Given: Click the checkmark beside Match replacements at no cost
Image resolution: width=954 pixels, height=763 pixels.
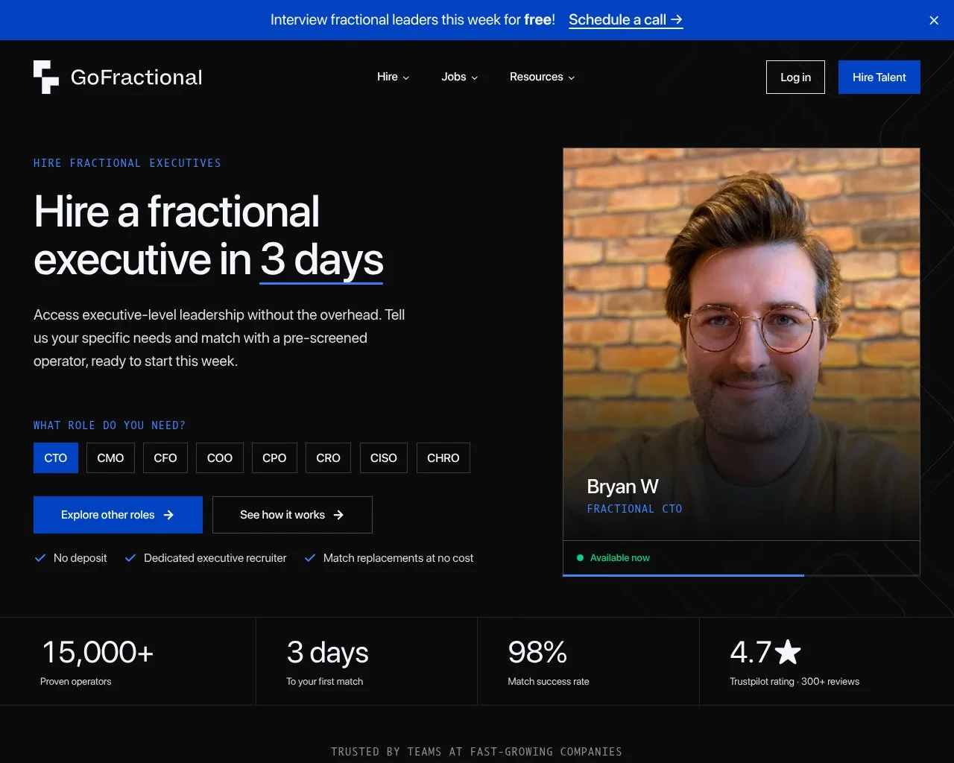Looking at the screenshot, I should click(310, 558).
